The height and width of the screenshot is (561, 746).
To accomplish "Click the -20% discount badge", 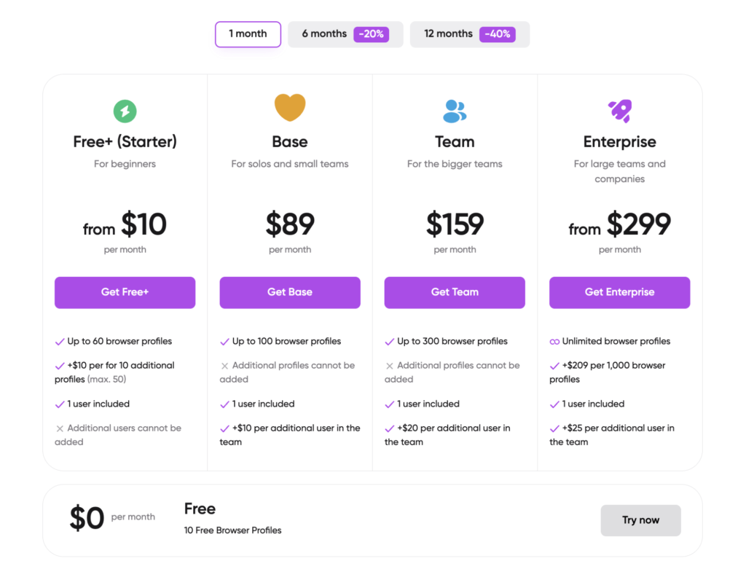I will (x=371, y=34).
